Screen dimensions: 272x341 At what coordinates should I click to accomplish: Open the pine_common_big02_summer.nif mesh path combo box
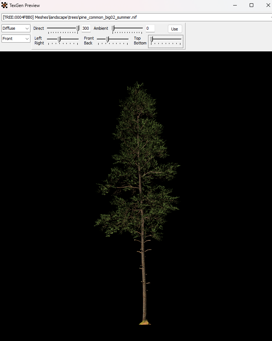point(136,17)
